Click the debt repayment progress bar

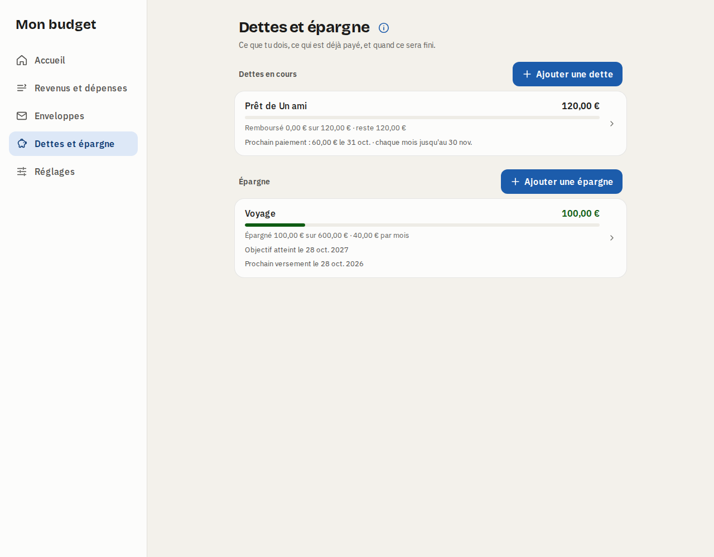pyautogui.click(x=422, y=118)
